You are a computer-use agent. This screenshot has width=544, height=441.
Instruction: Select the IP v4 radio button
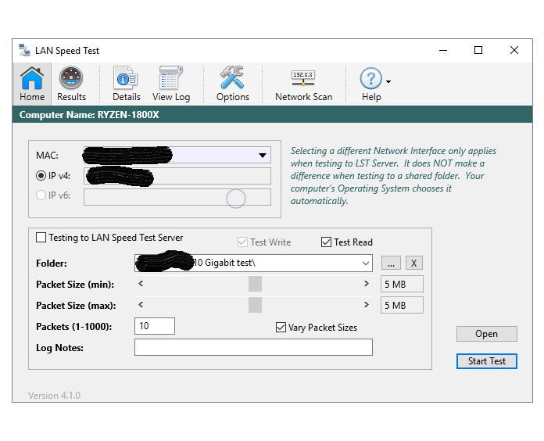tap(41, 176)
